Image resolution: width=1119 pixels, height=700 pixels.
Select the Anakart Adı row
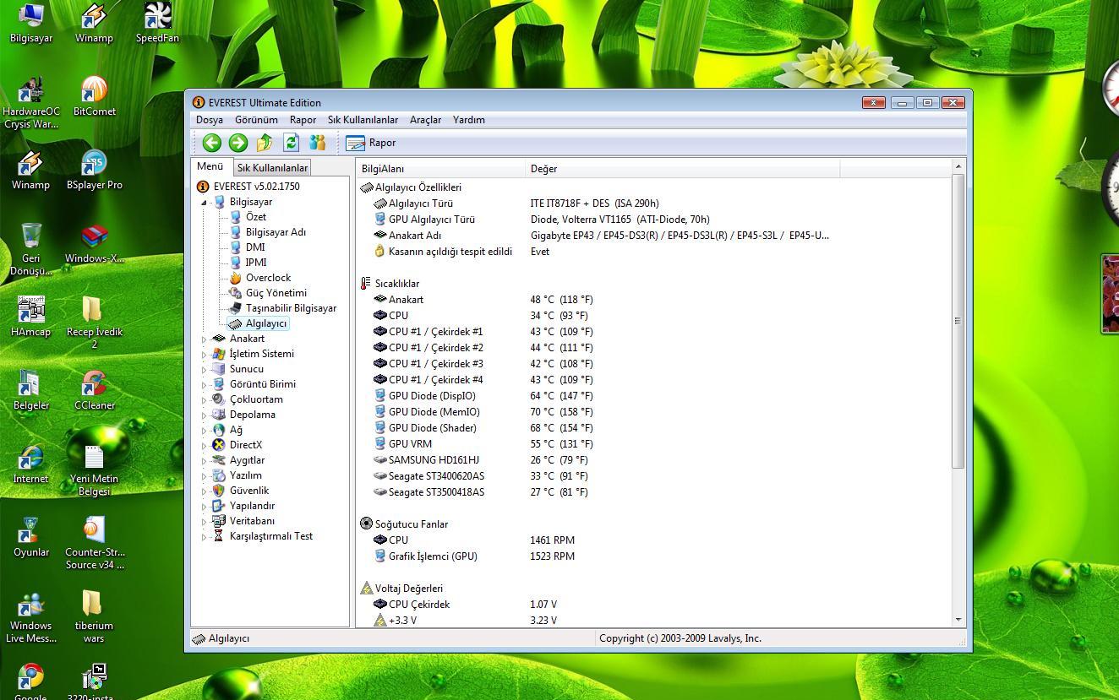[653, 236]
